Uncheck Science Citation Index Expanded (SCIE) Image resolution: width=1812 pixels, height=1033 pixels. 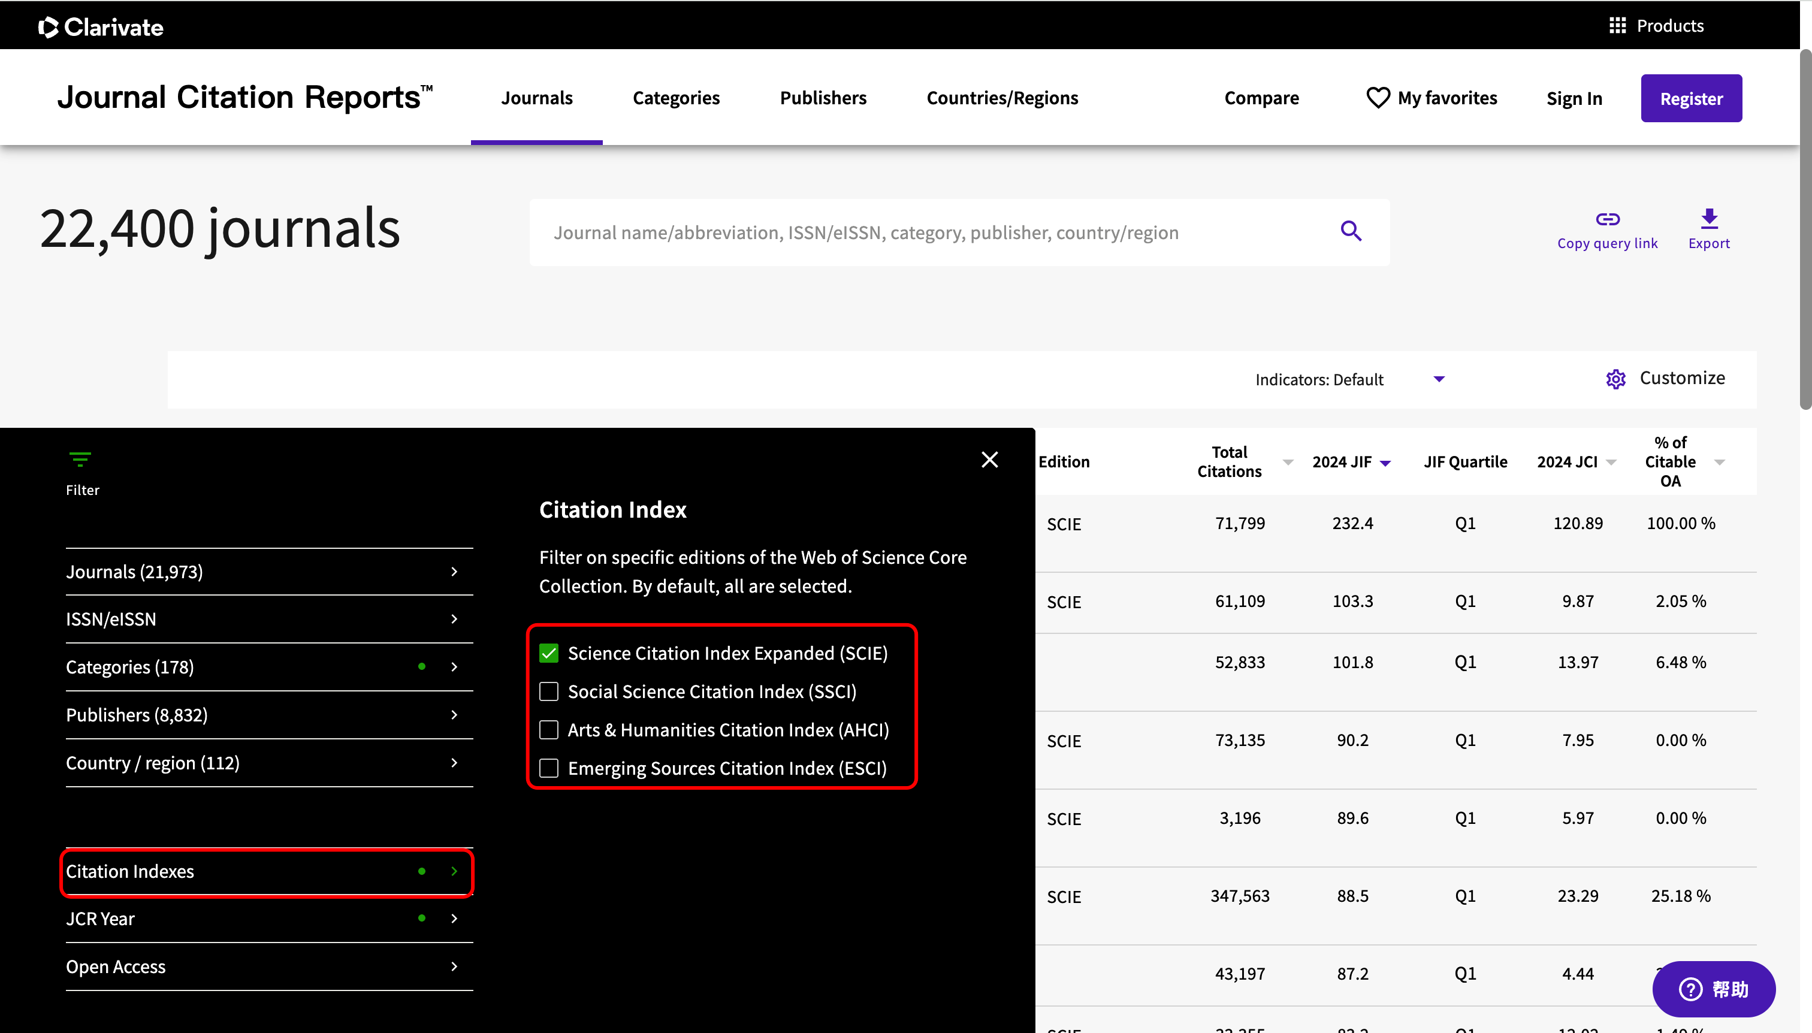pos(548,654)
